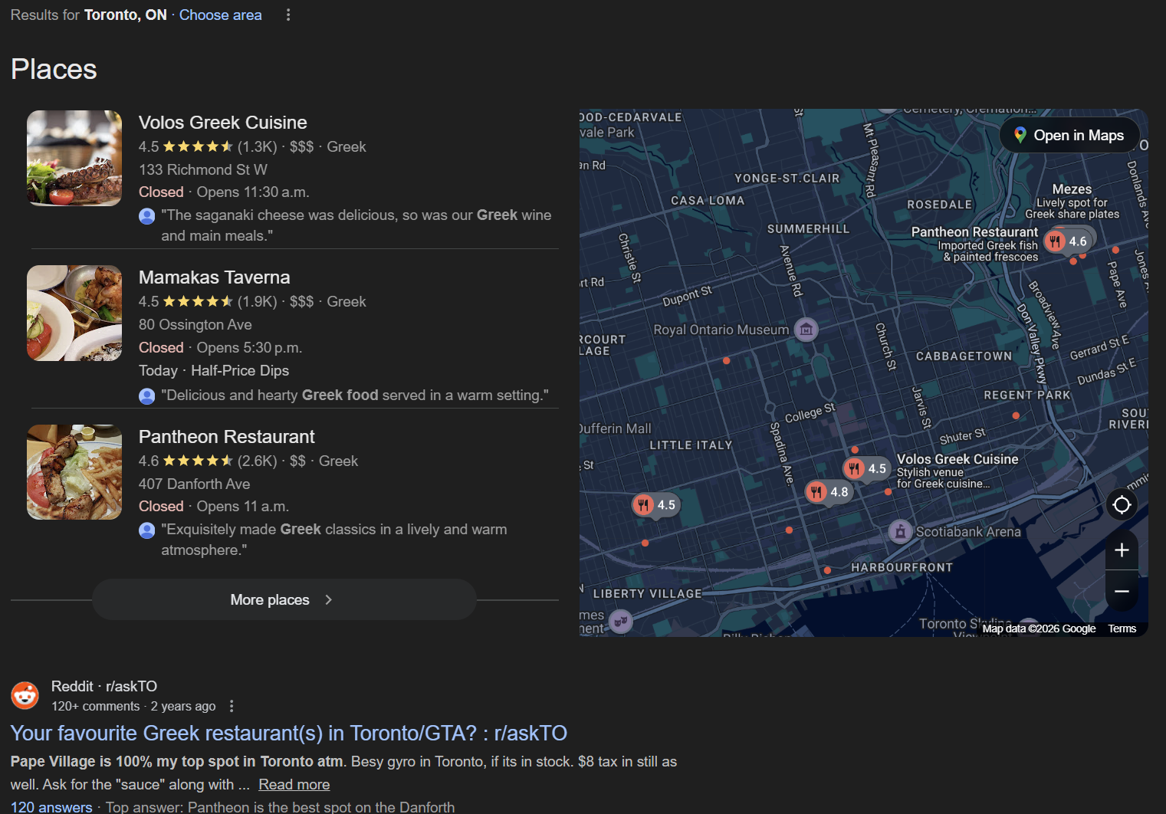
Task: Open the map in Google Maps
Action: pyautogui.click(x=1070, y=135)
